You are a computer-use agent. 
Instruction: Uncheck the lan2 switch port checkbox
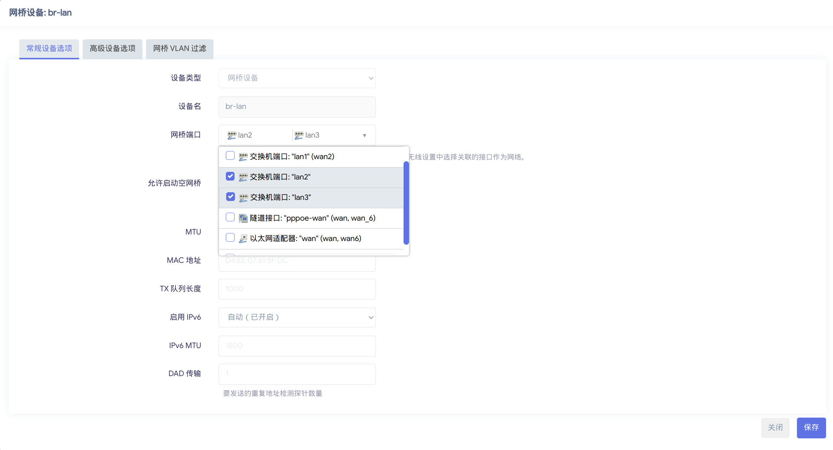[230, 176]
